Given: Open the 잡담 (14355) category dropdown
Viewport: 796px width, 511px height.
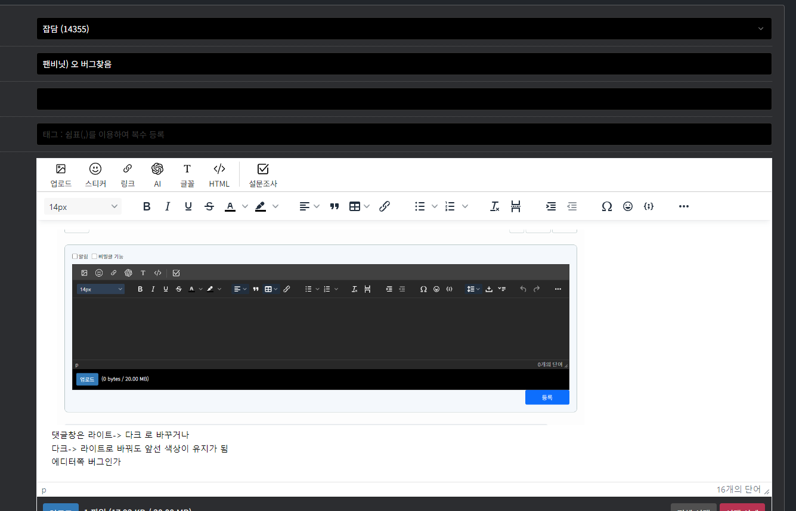Looking at the screenshot, I should coord(404,29).
